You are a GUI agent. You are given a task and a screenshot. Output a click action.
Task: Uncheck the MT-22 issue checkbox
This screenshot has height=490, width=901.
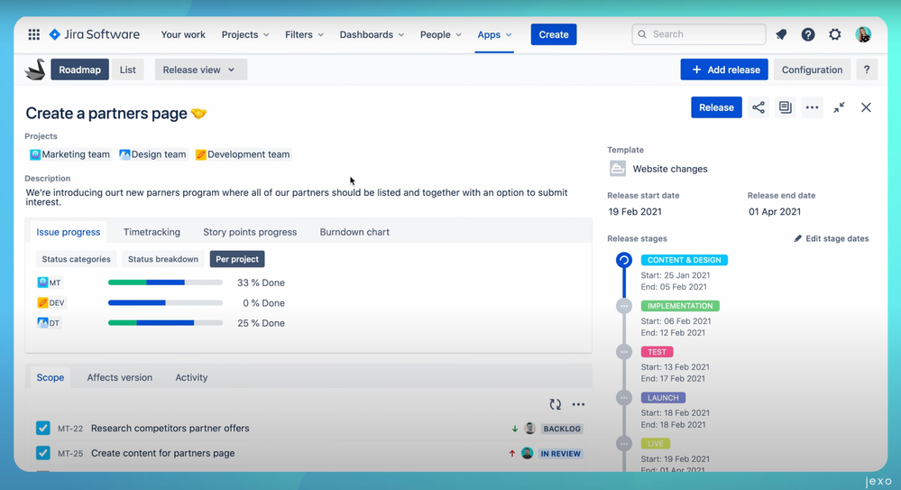pos(42,428)
